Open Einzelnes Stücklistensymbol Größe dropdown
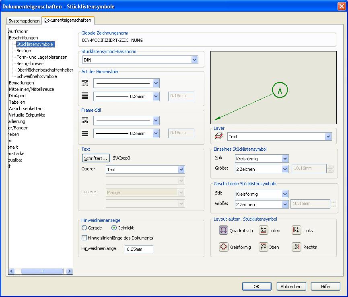The height and width of the screenshot is (297, 348). (285, 169)
